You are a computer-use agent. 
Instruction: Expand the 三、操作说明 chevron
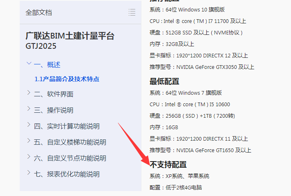point(29,109)
